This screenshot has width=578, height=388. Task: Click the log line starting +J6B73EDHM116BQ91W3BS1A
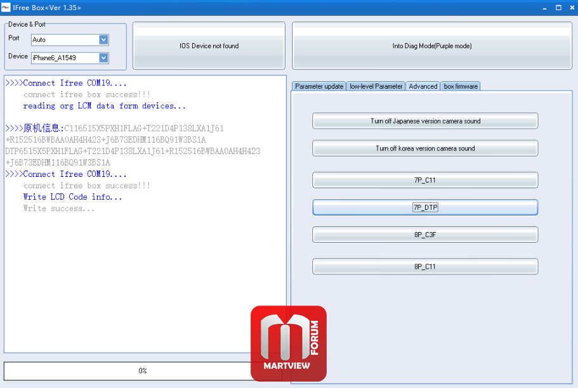click(x=58, y=163)
